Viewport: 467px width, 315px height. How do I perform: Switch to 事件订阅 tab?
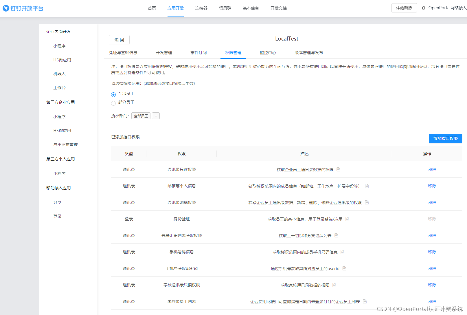(198, 53)
